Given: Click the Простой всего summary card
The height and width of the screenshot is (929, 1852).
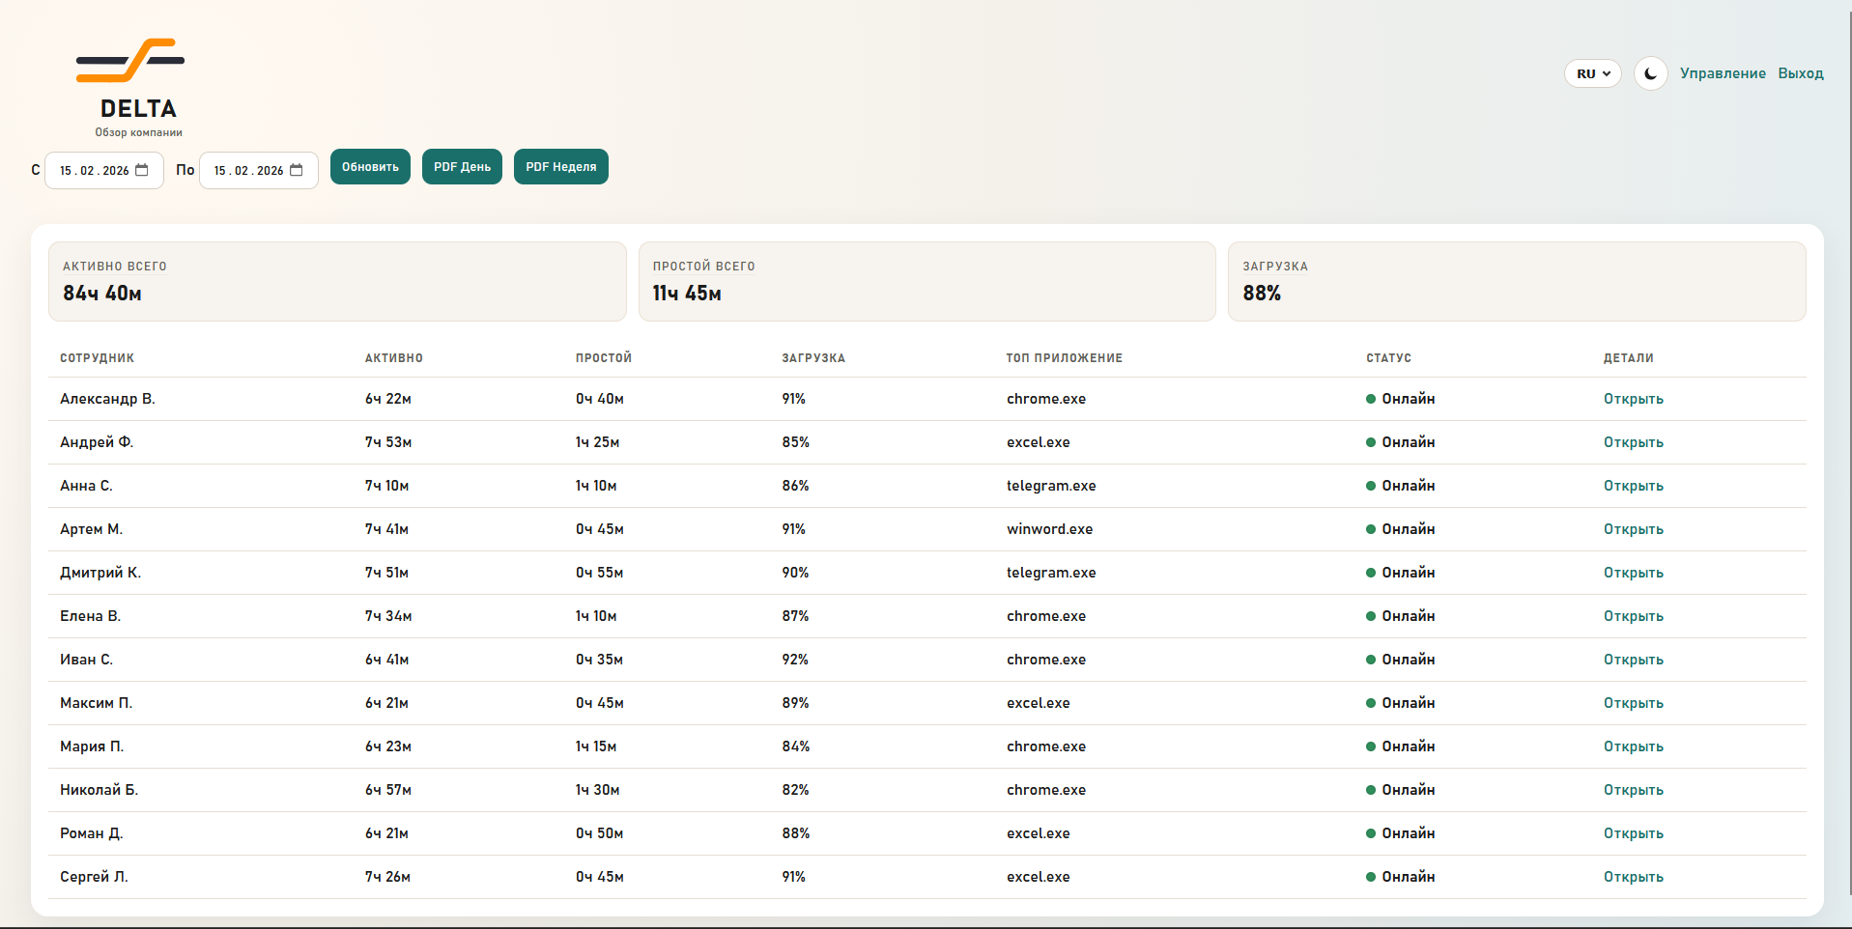Looking at the screenshot, I should [926, 281].
